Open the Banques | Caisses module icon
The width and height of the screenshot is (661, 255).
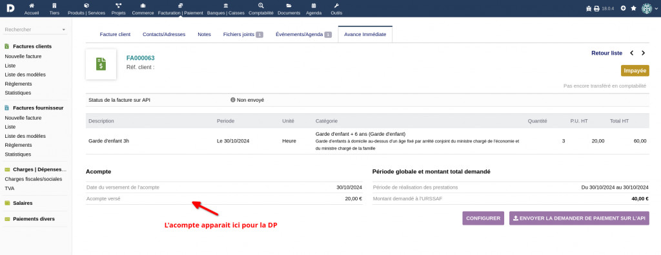pyautogui.click(x=225, y=6)
